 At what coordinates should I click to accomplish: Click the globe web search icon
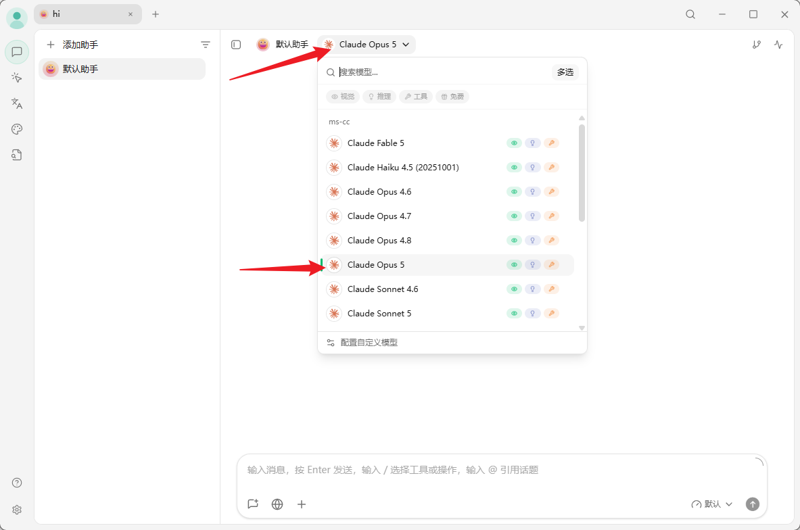tap(277, 504)
